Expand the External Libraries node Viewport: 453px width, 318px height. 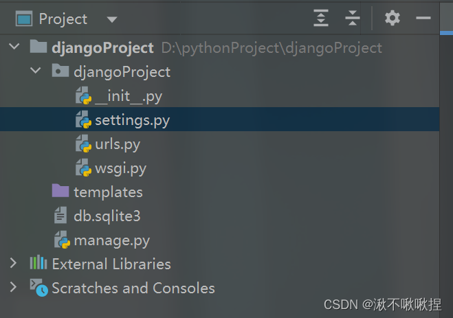(13, 264)
